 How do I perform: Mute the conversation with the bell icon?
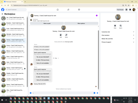pyautogui.click(x=115, y=26)
